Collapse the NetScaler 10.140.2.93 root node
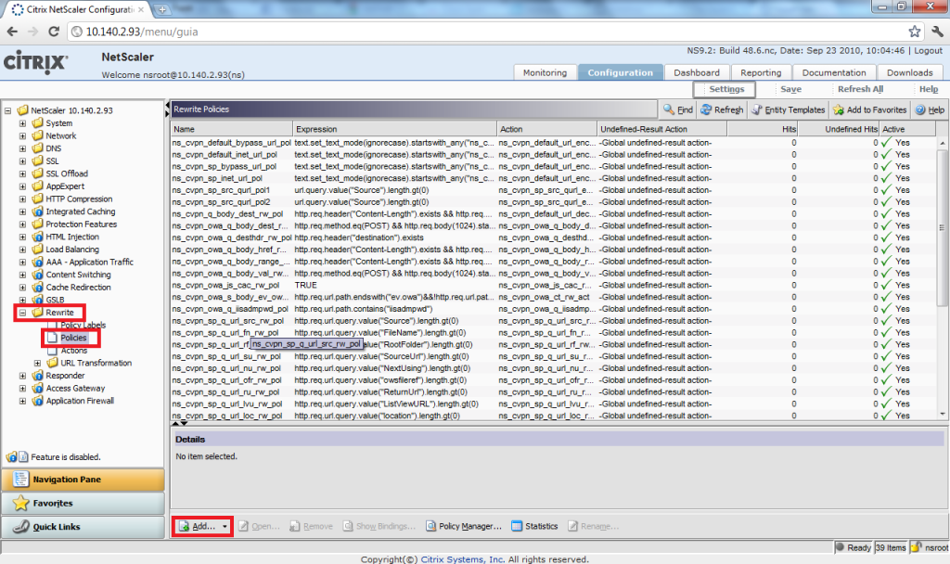This screenshot has width=950, height=564. [7, 111]
